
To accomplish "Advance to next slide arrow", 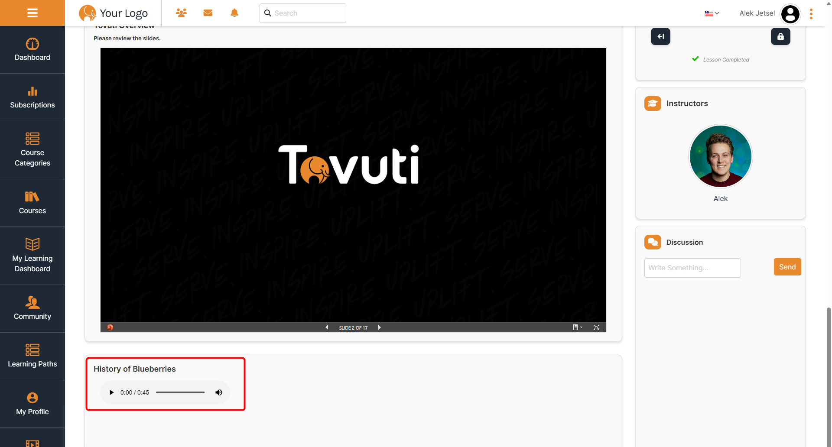I will pyautogui.click(x=380, y=327).
